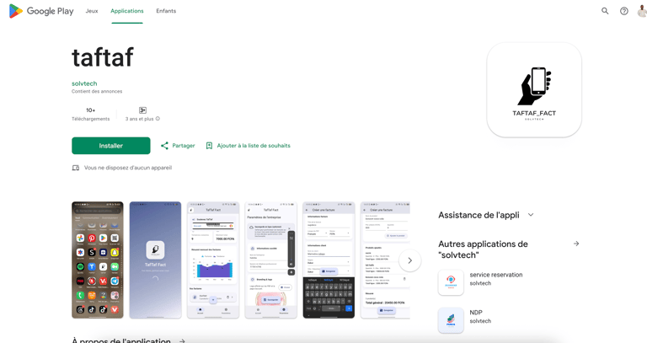Open the home screen app grid screenshot
The image size is (647, 343).
pyautogui.click(x=98, y=260)
